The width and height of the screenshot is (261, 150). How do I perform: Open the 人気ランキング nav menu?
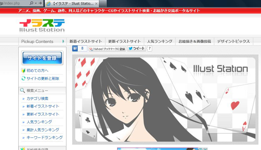(x=160, y=41)
